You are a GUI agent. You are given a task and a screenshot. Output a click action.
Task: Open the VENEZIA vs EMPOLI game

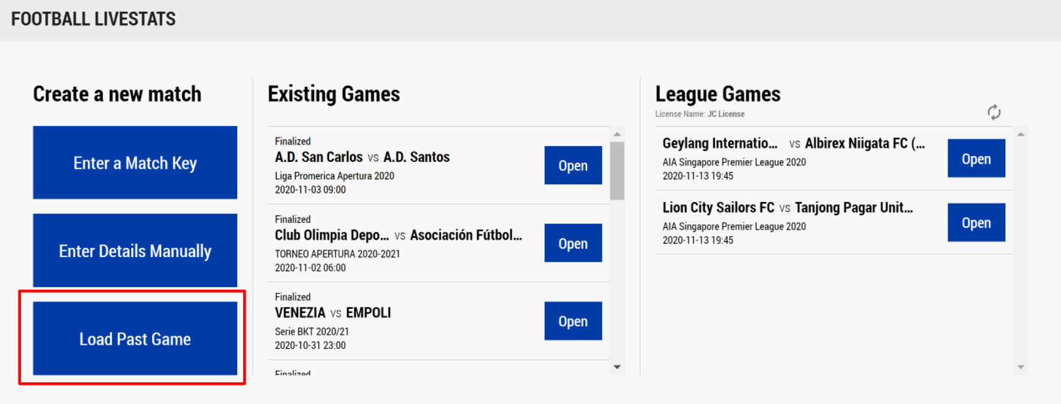pos(573,321)
